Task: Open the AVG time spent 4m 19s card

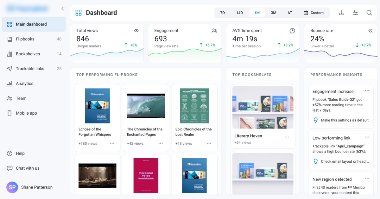Action: (x=263, y=43)
